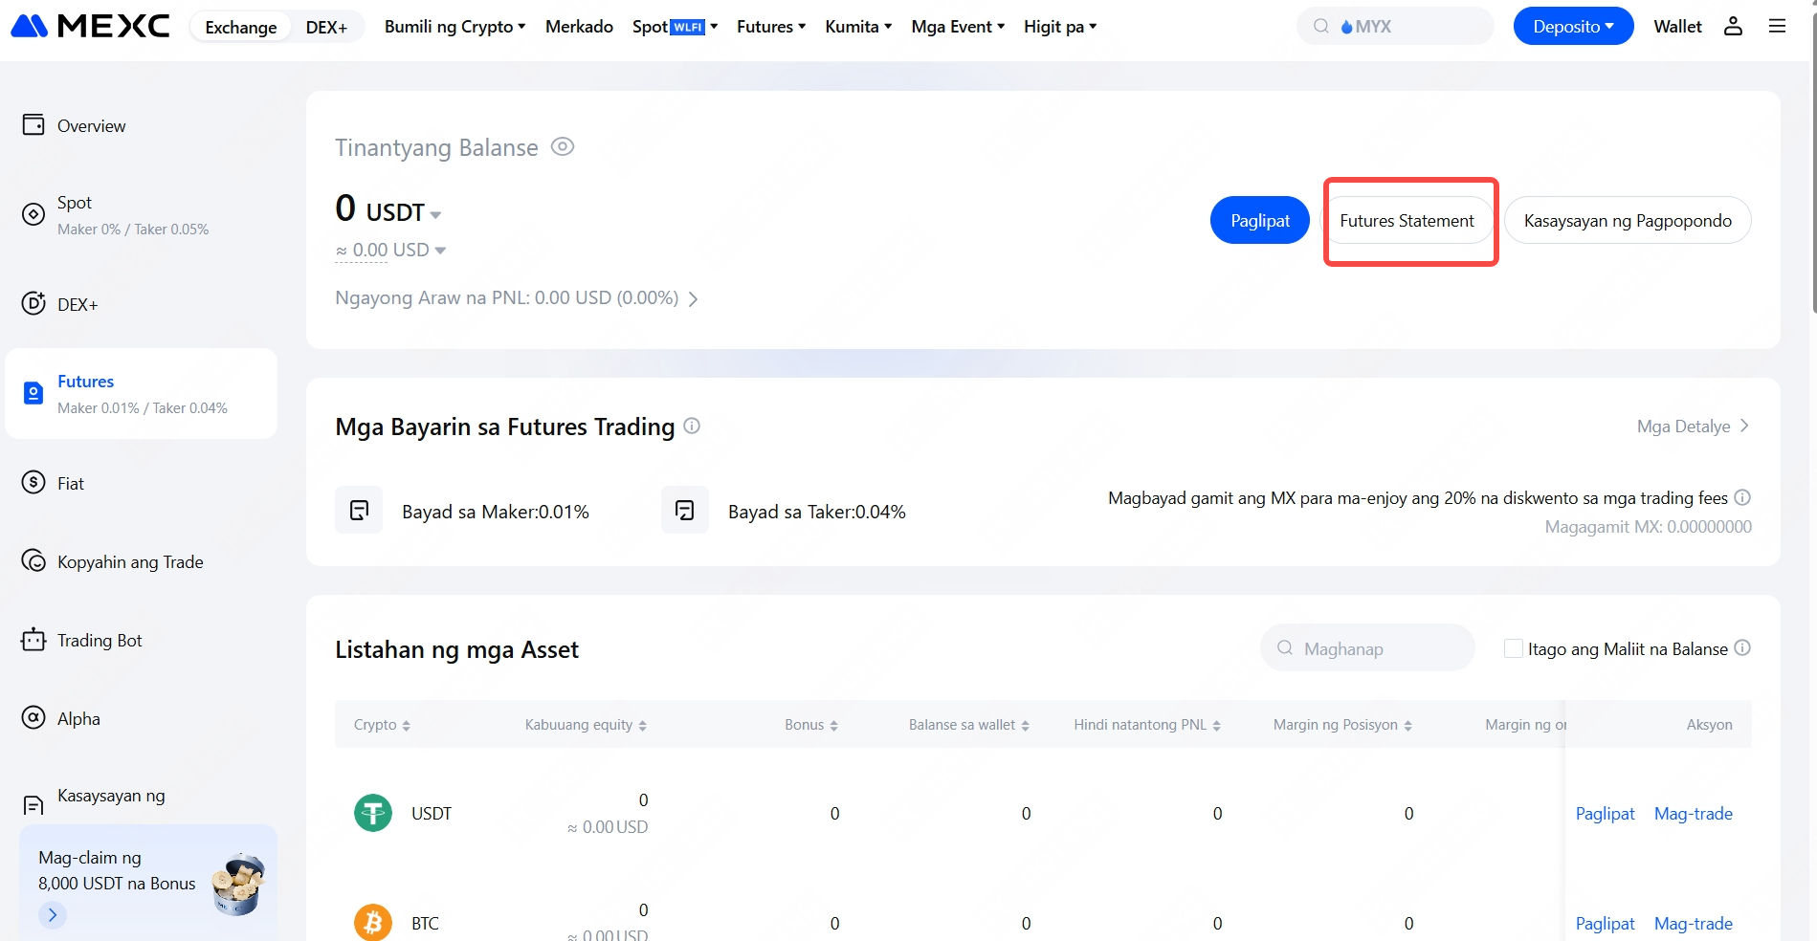Screen dimensions: 1817x941
Task: Open Wallet in the header
Action: click(x=1677, y=27)
